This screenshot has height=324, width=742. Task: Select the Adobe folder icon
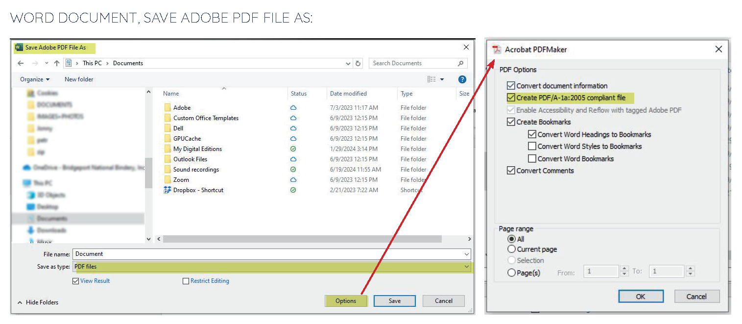click(168, 108)
